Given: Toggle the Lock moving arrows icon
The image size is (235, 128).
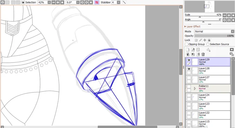Looking at the screenshot, I should point(205,40).
